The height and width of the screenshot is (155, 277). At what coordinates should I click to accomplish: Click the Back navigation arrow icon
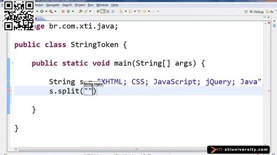point(145,12)
